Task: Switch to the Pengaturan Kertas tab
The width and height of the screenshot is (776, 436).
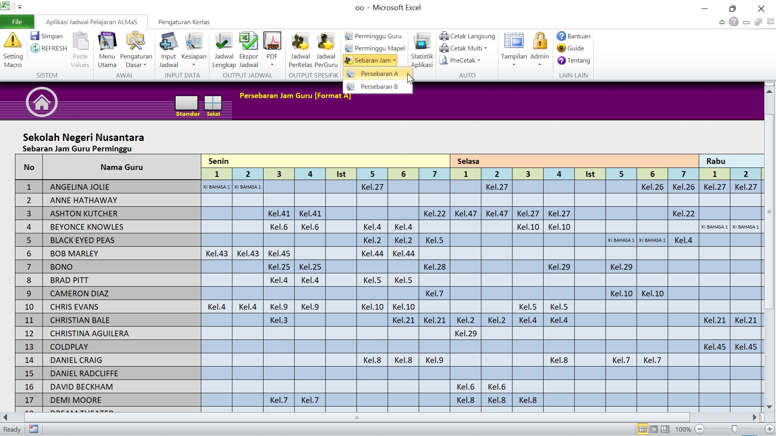Action: point(184,22)
